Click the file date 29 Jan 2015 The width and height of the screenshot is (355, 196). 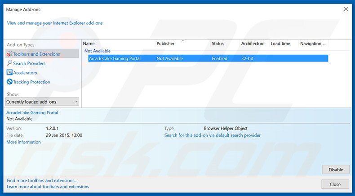(x=64, y=135)
